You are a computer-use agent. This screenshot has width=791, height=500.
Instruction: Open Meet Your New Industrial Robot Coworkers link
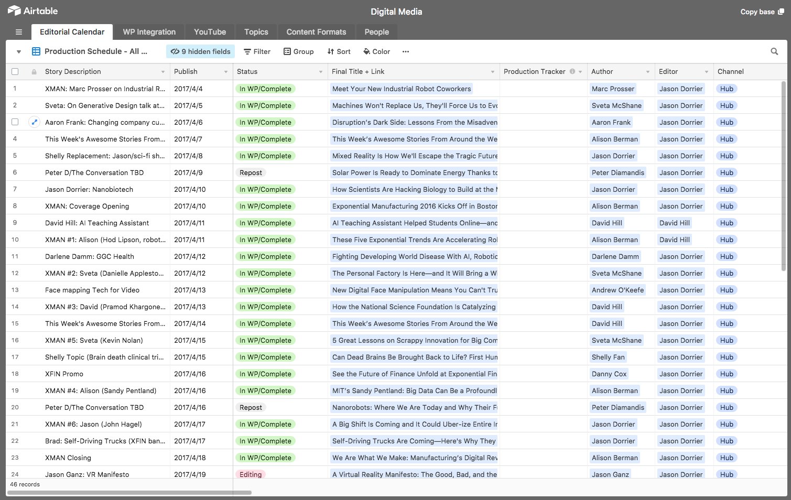click(x=402, y=89)
